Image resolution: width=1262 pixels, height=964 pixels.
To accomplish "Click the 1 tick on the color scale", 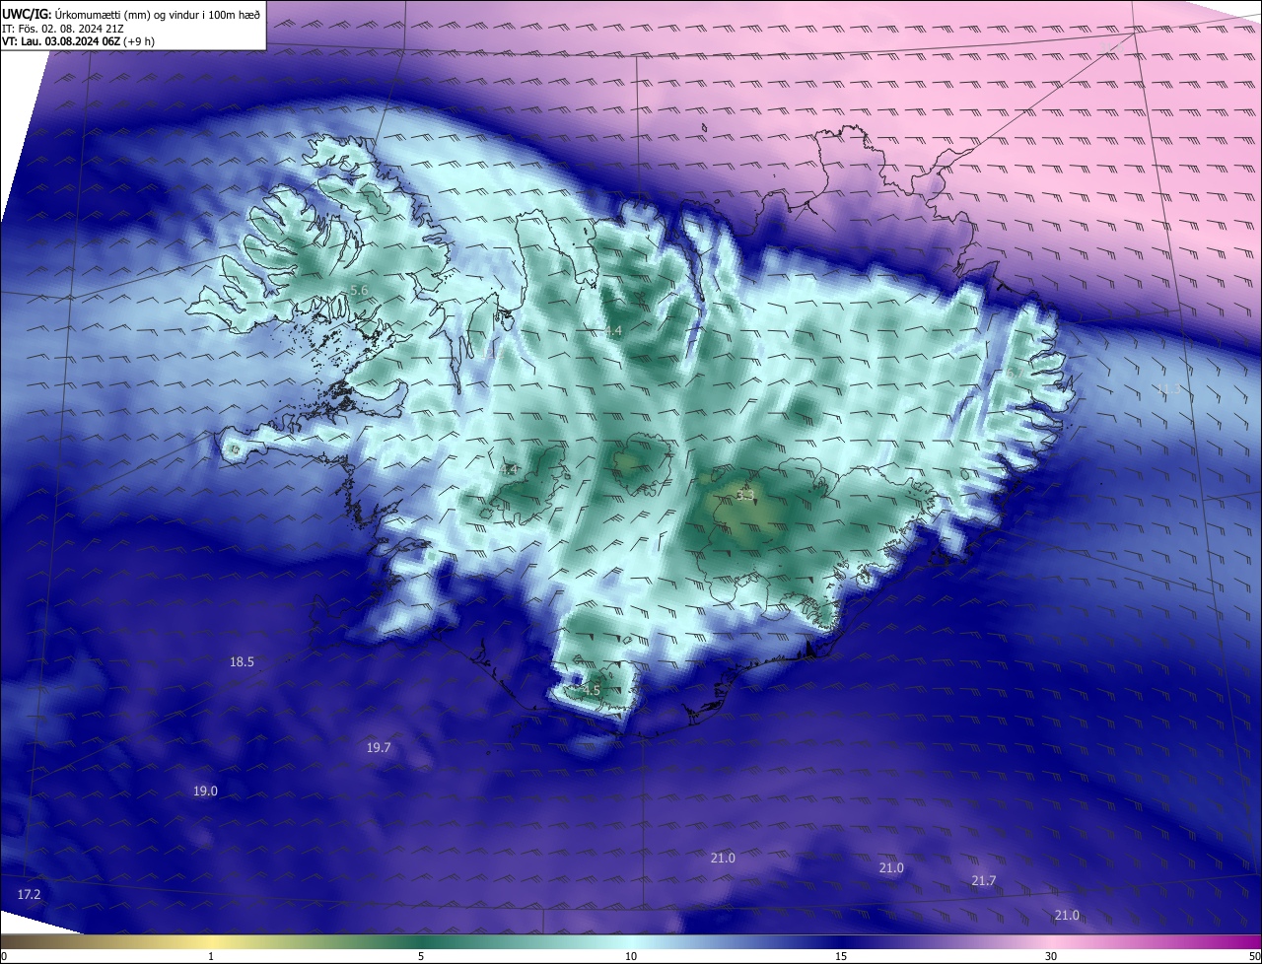I will (211, 956).
